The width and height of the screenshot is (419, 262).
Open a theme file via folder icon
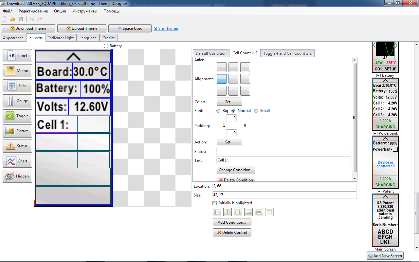pyautogui.click(x=12, y=19)
